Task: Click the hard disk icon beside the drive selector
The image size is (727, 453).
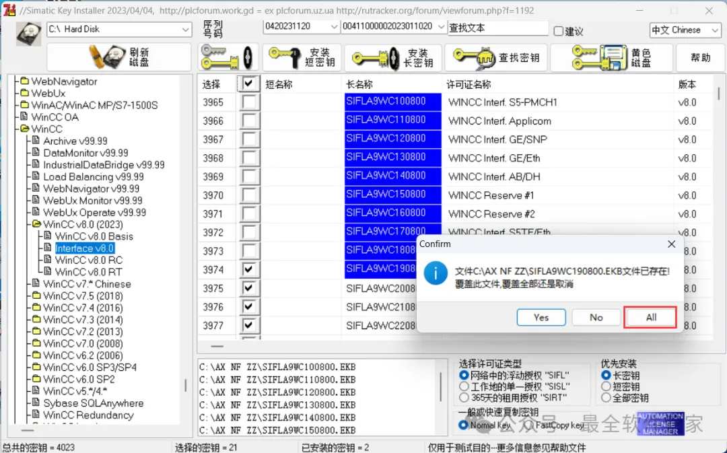Action: click(x=29, y=34)
